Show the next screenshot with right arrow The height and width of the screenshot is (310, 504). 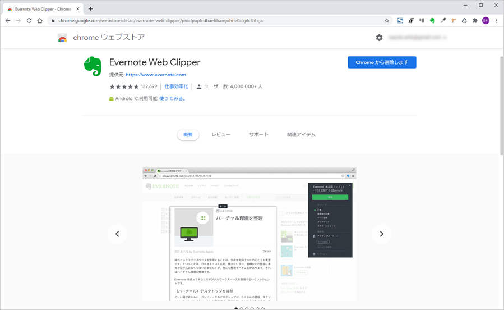pyautogui.click(x=382, y=234)
